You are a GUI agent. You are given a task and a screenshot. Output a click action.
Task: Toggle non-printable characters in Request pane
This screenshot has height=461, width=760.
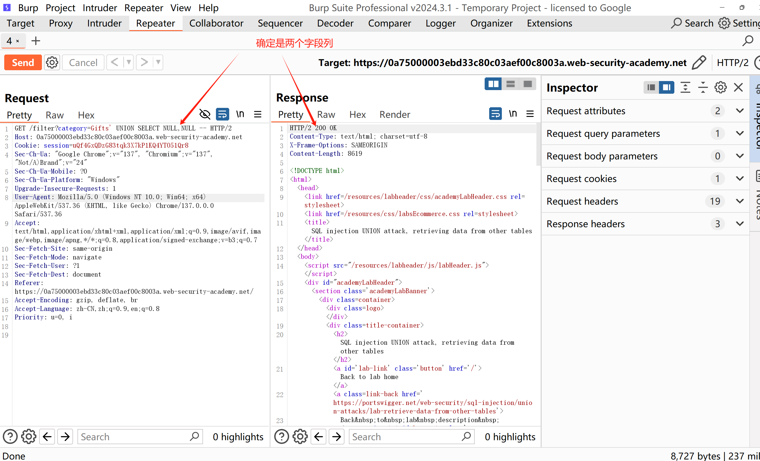pyautogui.click(x=240, y=114)
